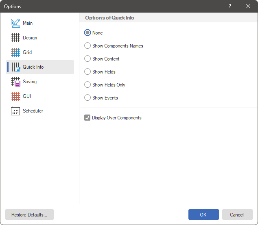Image resolution: width=258 pixels, height=225 pixels.
Task: Open the Saving options page
Action: click(30, 82)
